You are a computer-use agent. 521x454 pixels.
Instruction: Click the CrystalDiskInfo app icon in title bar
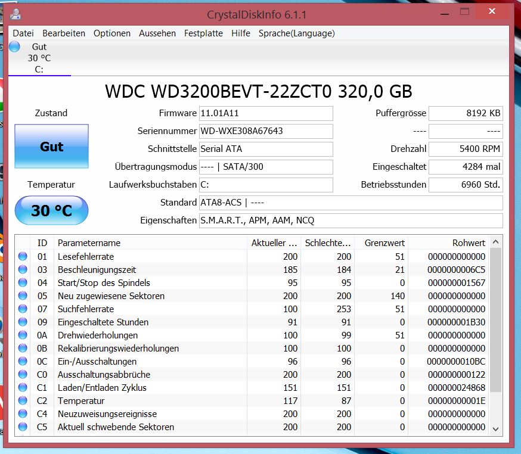15,14
